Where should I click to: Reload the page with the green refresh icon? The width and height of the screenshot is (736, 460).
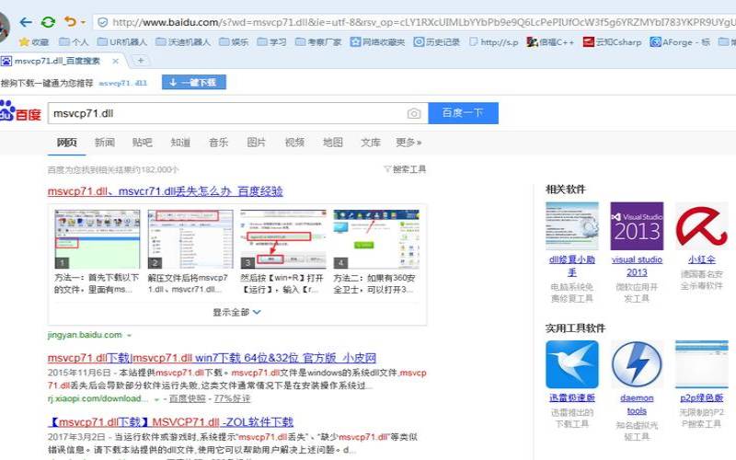point(48,22)
